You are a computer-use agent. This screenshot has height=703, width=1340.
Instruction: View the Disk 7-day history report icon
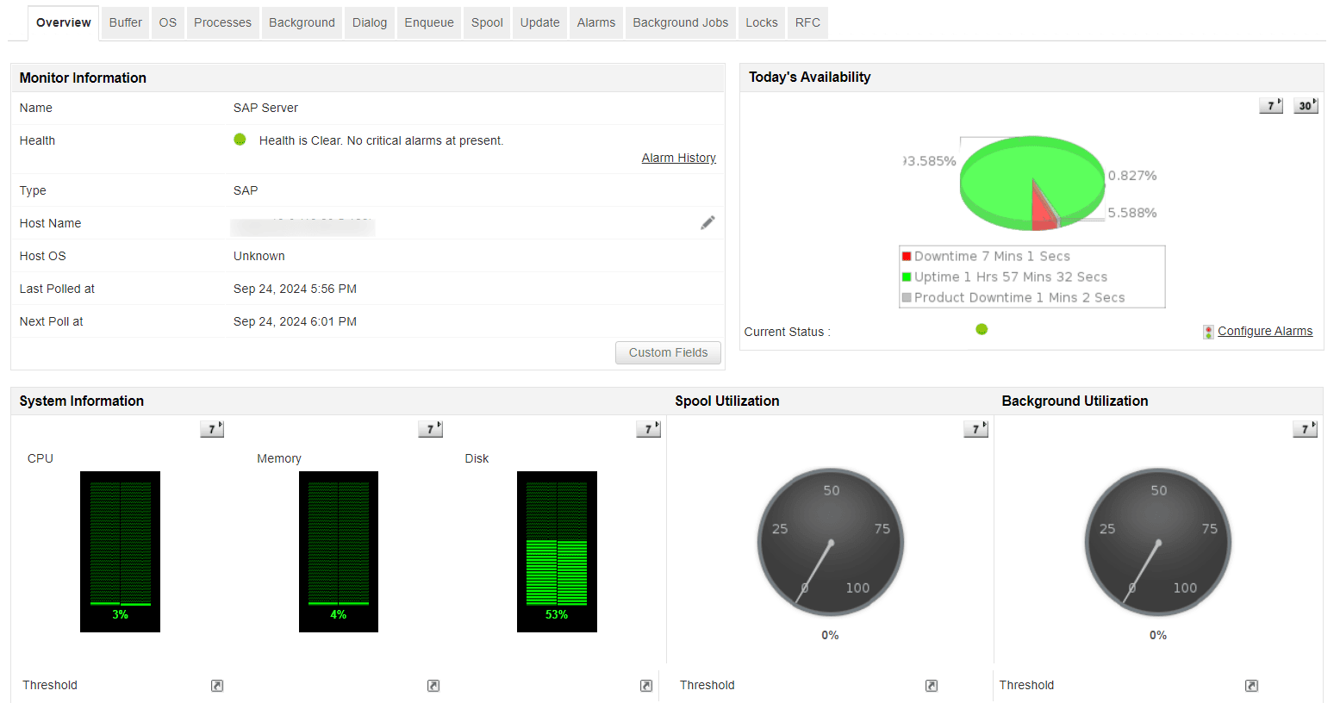(648, 428)
